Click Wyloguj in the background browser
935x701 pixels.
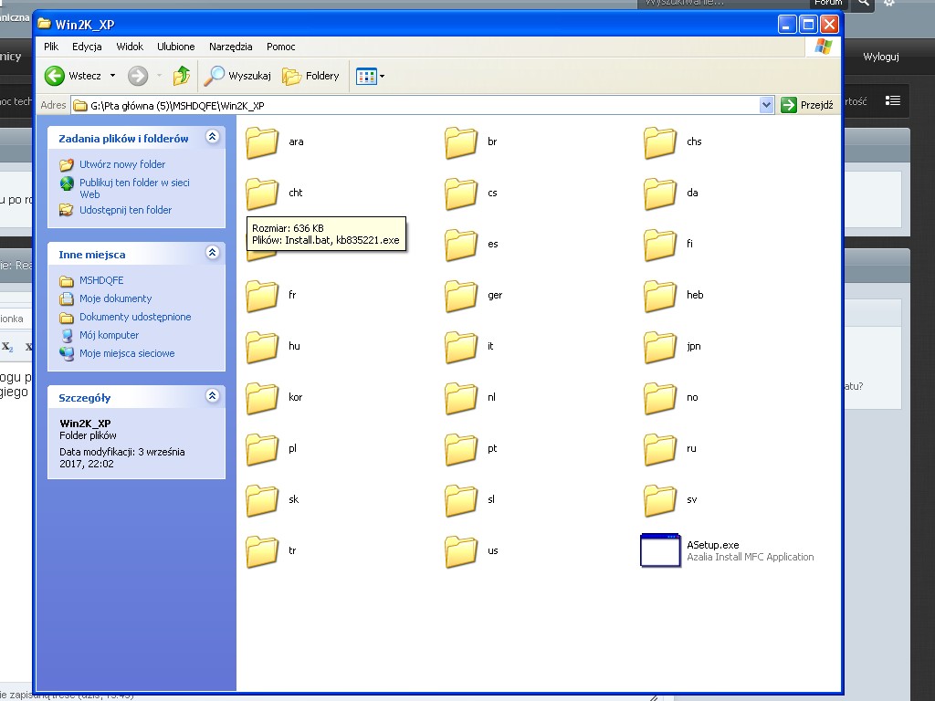(x=881, y=57)
